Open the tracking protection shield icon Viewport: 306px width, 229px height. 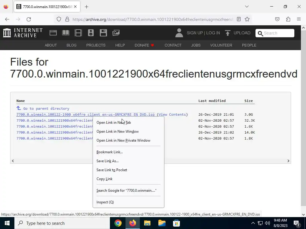tap(59, 19)
